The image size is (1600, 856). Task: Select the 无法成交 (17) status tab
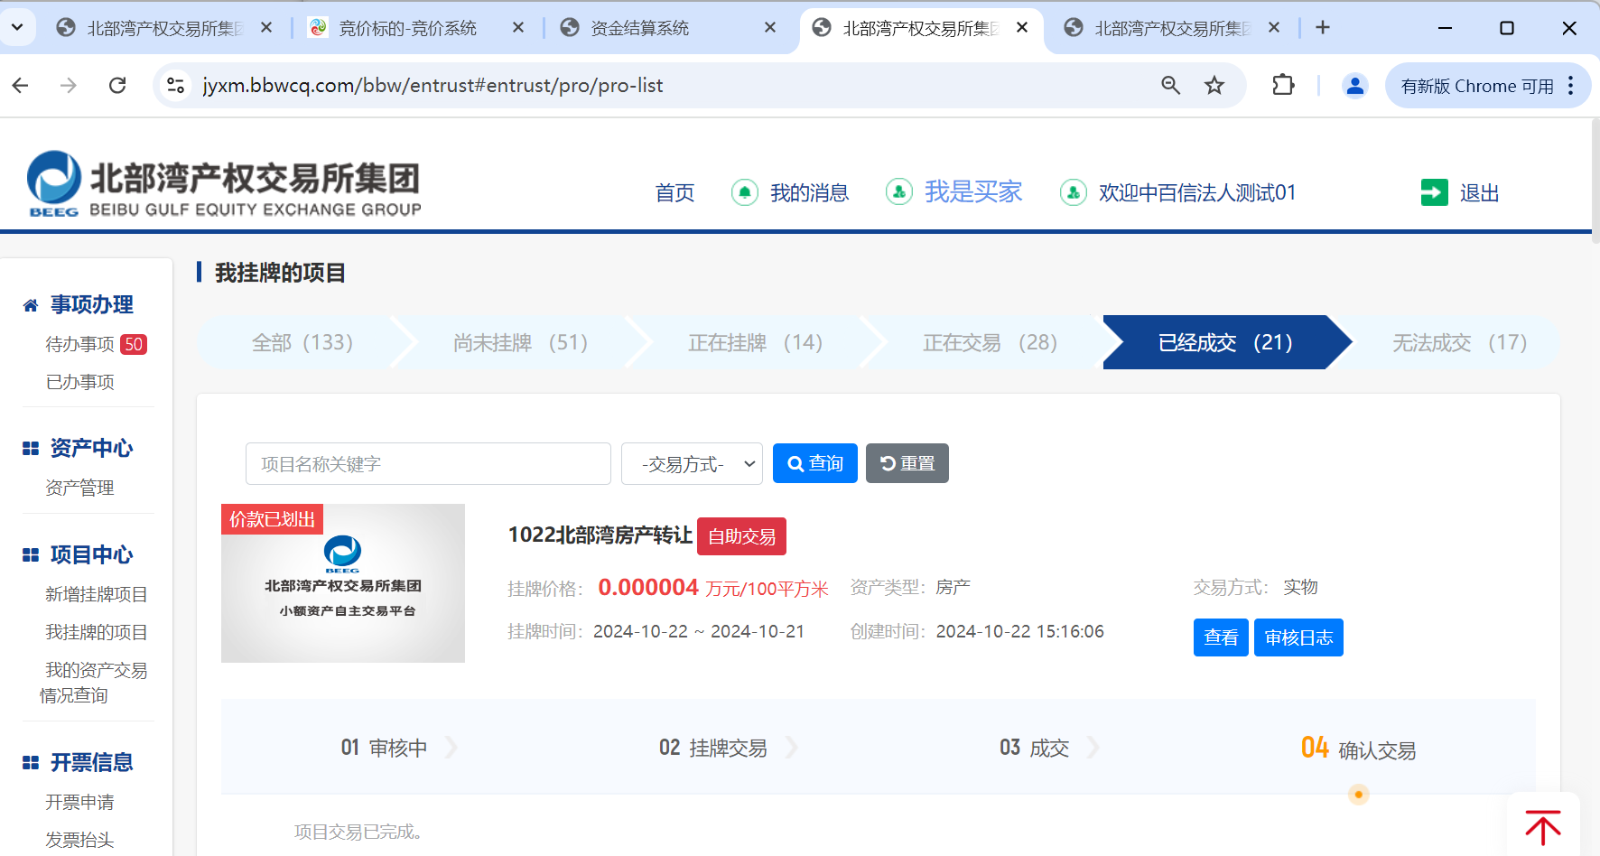tap(1459, 342)
